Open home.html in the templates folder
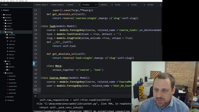 tap(12, 90)
